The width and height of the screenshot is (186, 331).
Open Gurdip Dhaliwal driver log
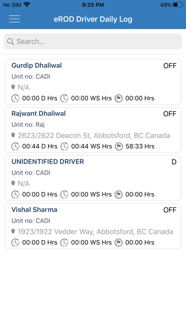coord(93,82)
